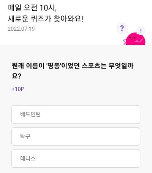Image resolution: width=152 pixels, height=173 pixels.
Task: Click the quiz question about '핑퐁'
Action: [73, 71]
